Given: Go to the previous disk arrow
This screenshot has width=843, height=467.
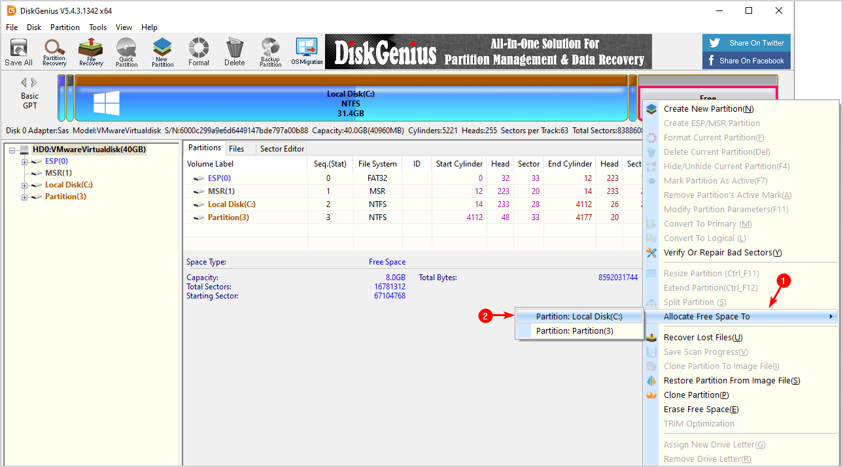Looking at the screenshot, I should pos(24,82).
